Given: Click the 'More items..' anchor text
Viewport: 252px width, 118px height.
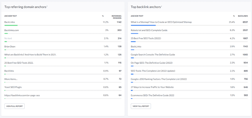Looking at the screenshot, I should pyautogui.click(x=11, y=79).
